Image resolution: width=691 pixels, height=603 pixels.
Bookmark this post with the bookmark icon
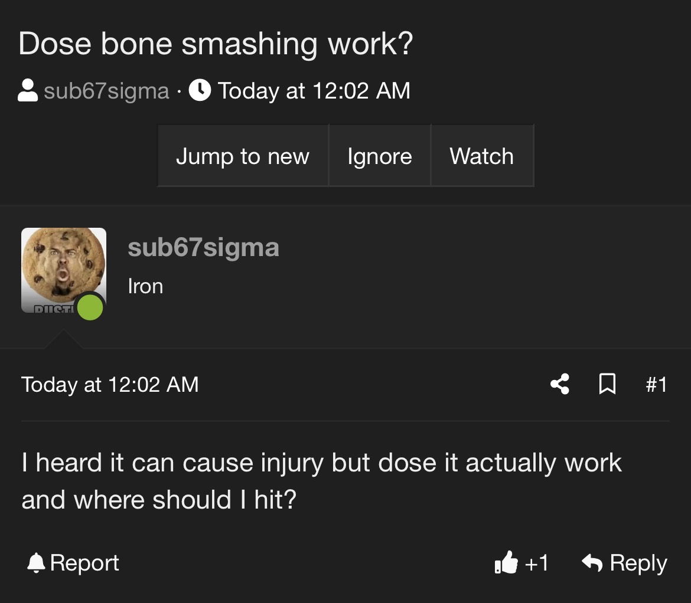[x=607, y=384]
